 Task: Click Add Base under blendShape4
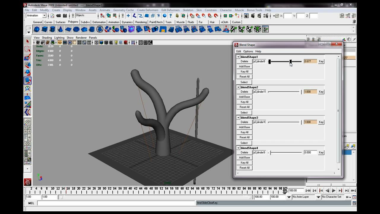pyautogui.click(x=244, y=158)
